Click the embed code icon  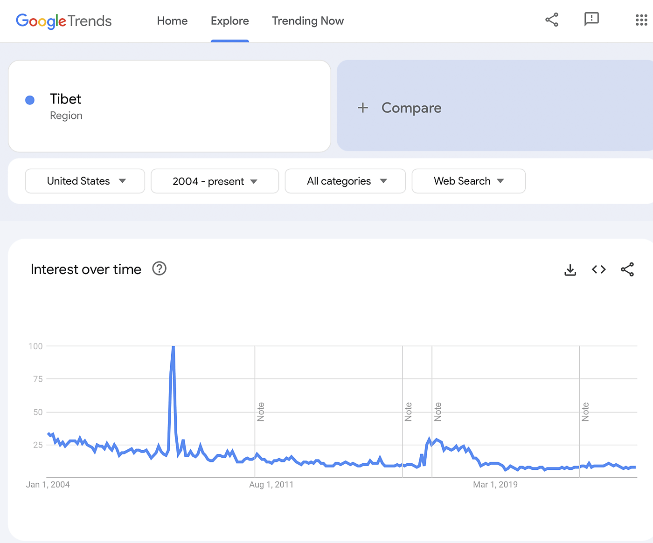(598, 269)
